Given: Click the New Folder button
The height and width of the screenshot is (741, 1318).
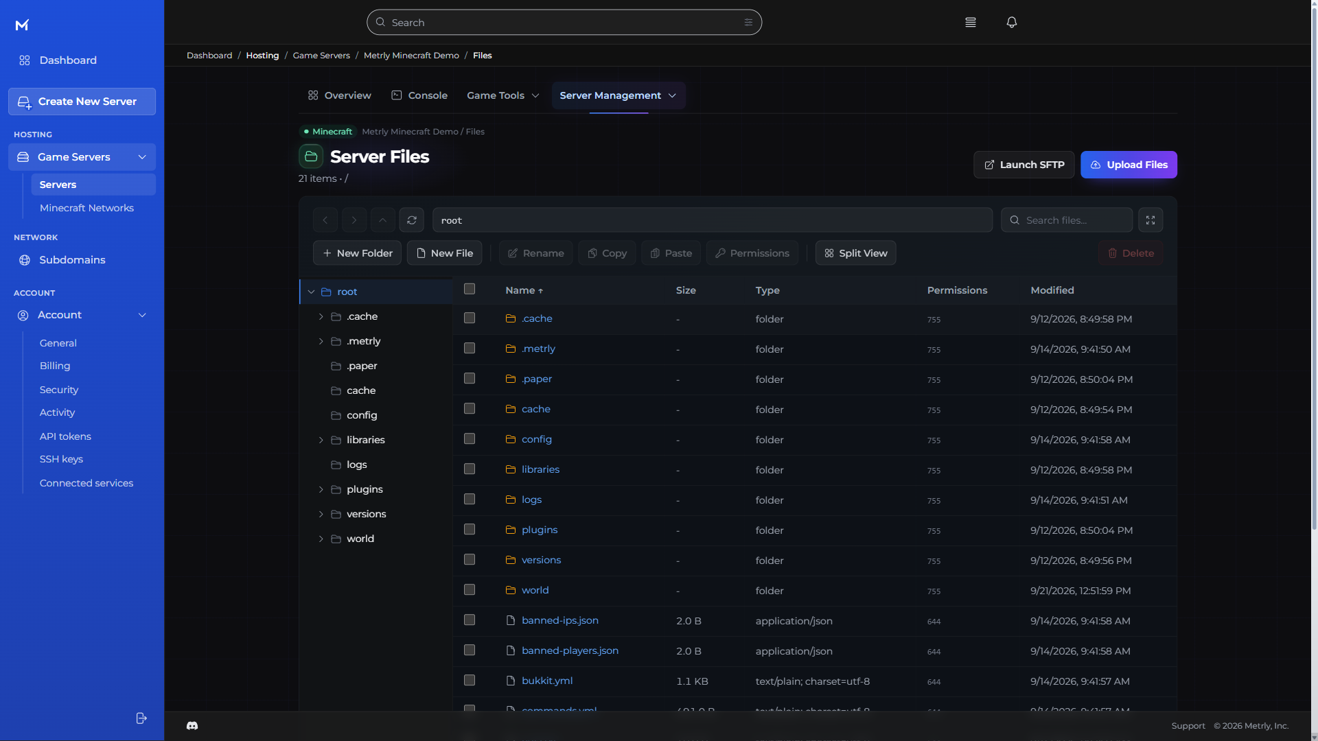Looking at the screenshot, I should (357, 253).
